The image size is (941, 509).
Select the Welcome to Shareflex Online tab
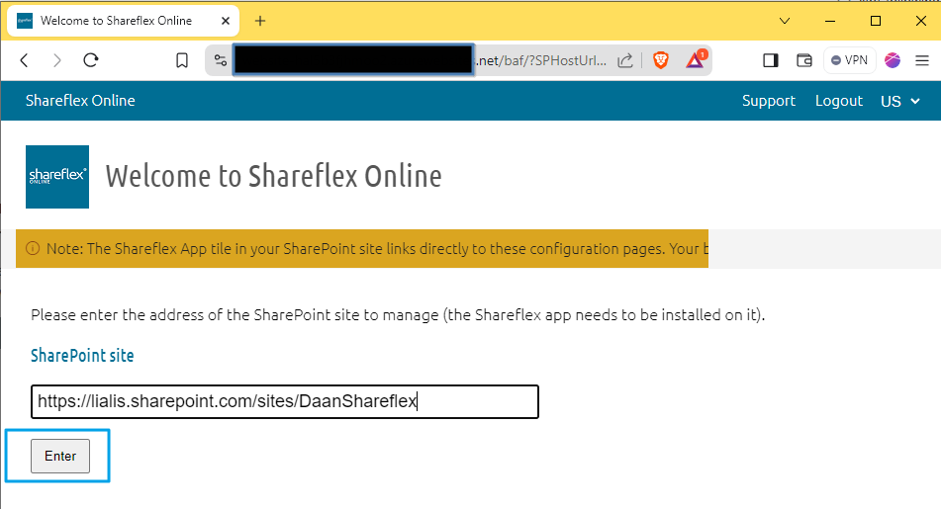123,21
